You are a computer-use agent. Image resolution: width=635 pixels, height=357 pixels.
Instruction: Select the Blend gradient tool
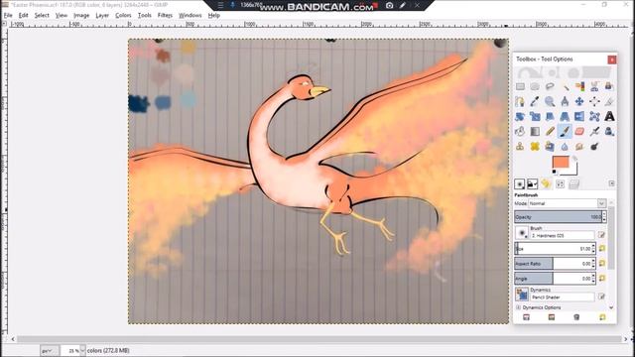coord(535,132)
